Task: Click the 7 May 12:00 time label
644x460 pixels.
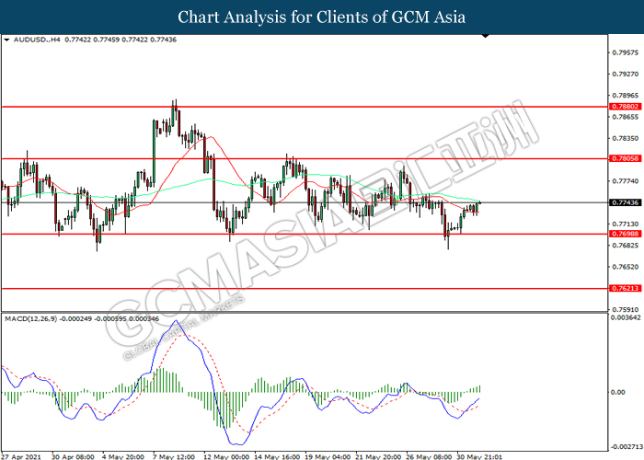Action: point(173,456)
